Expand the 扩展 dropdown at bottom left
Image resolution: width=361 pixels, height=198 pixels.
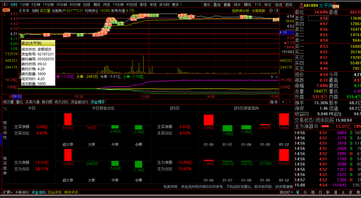[8, 192]
